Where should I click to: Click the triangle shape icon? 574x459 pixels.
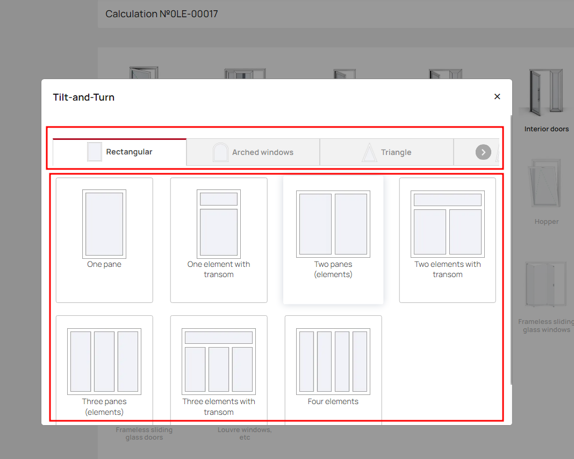(x=369, y=152)
